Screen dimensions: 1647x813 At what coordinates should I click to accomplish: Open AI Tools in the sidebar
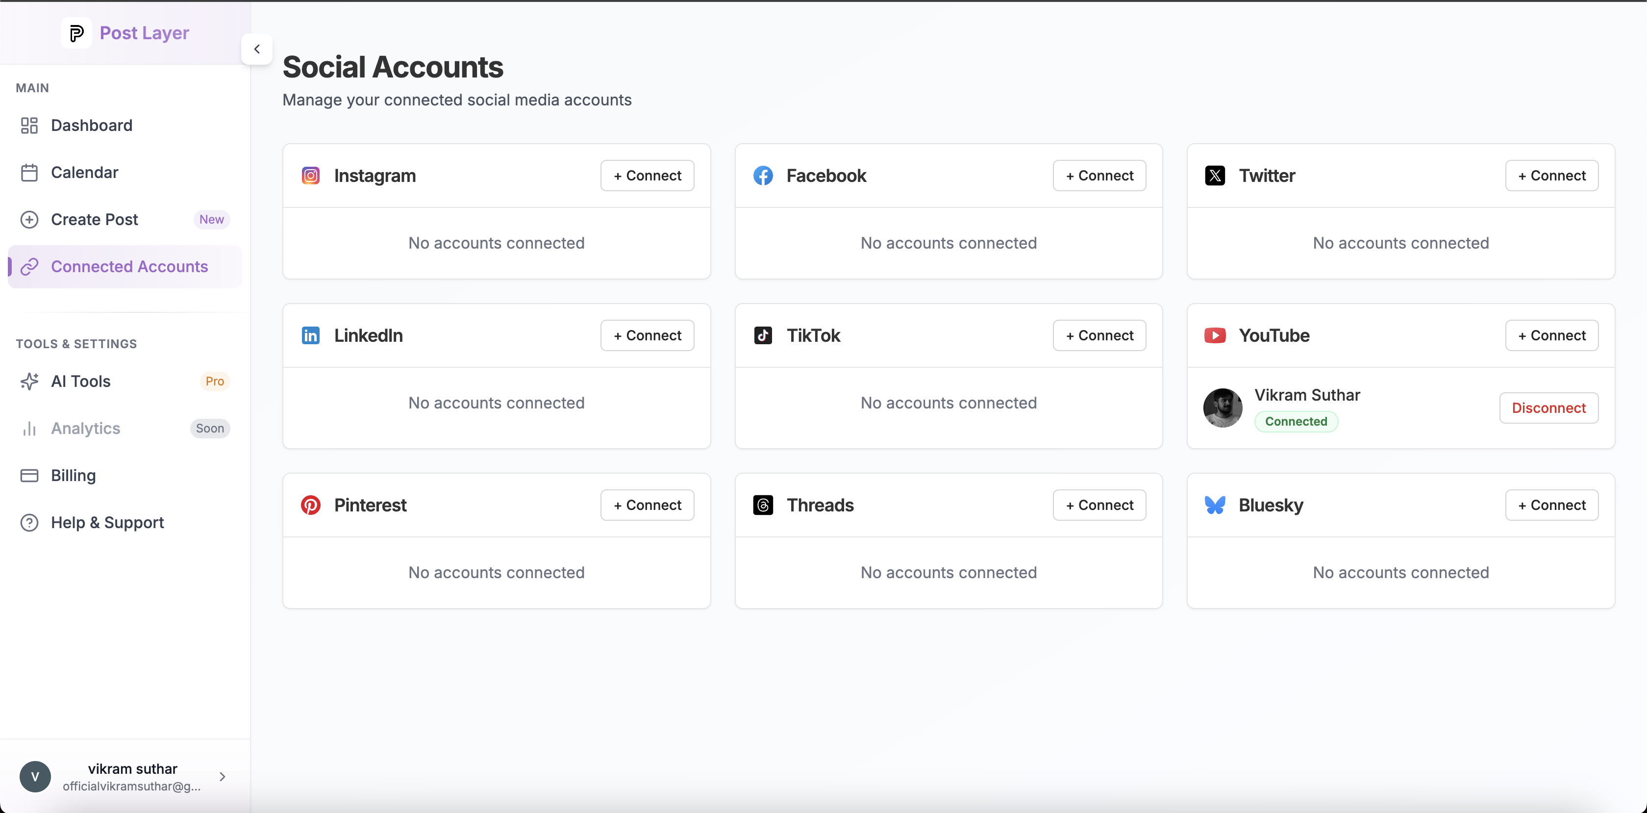pyautogui.click(x=80, y=381)
